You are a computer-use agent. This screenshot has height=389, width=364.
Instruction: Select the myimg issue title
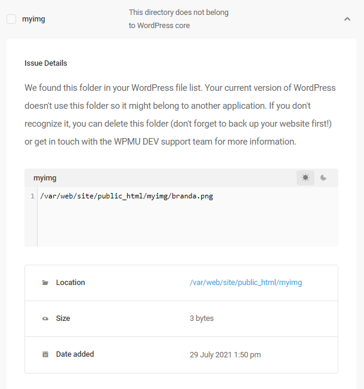tap(33, 19)
